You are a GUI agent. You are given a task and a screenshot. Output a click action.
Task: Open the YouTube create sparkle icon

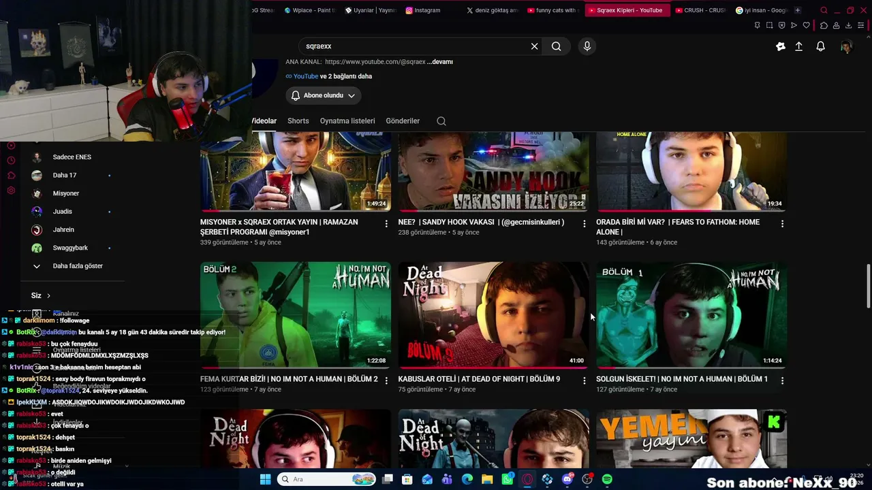(x=781, y=46)
